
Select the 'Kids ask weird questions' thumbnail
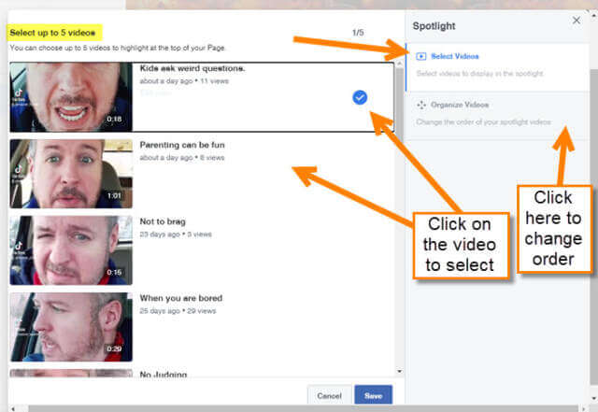[x=71, y=97]
